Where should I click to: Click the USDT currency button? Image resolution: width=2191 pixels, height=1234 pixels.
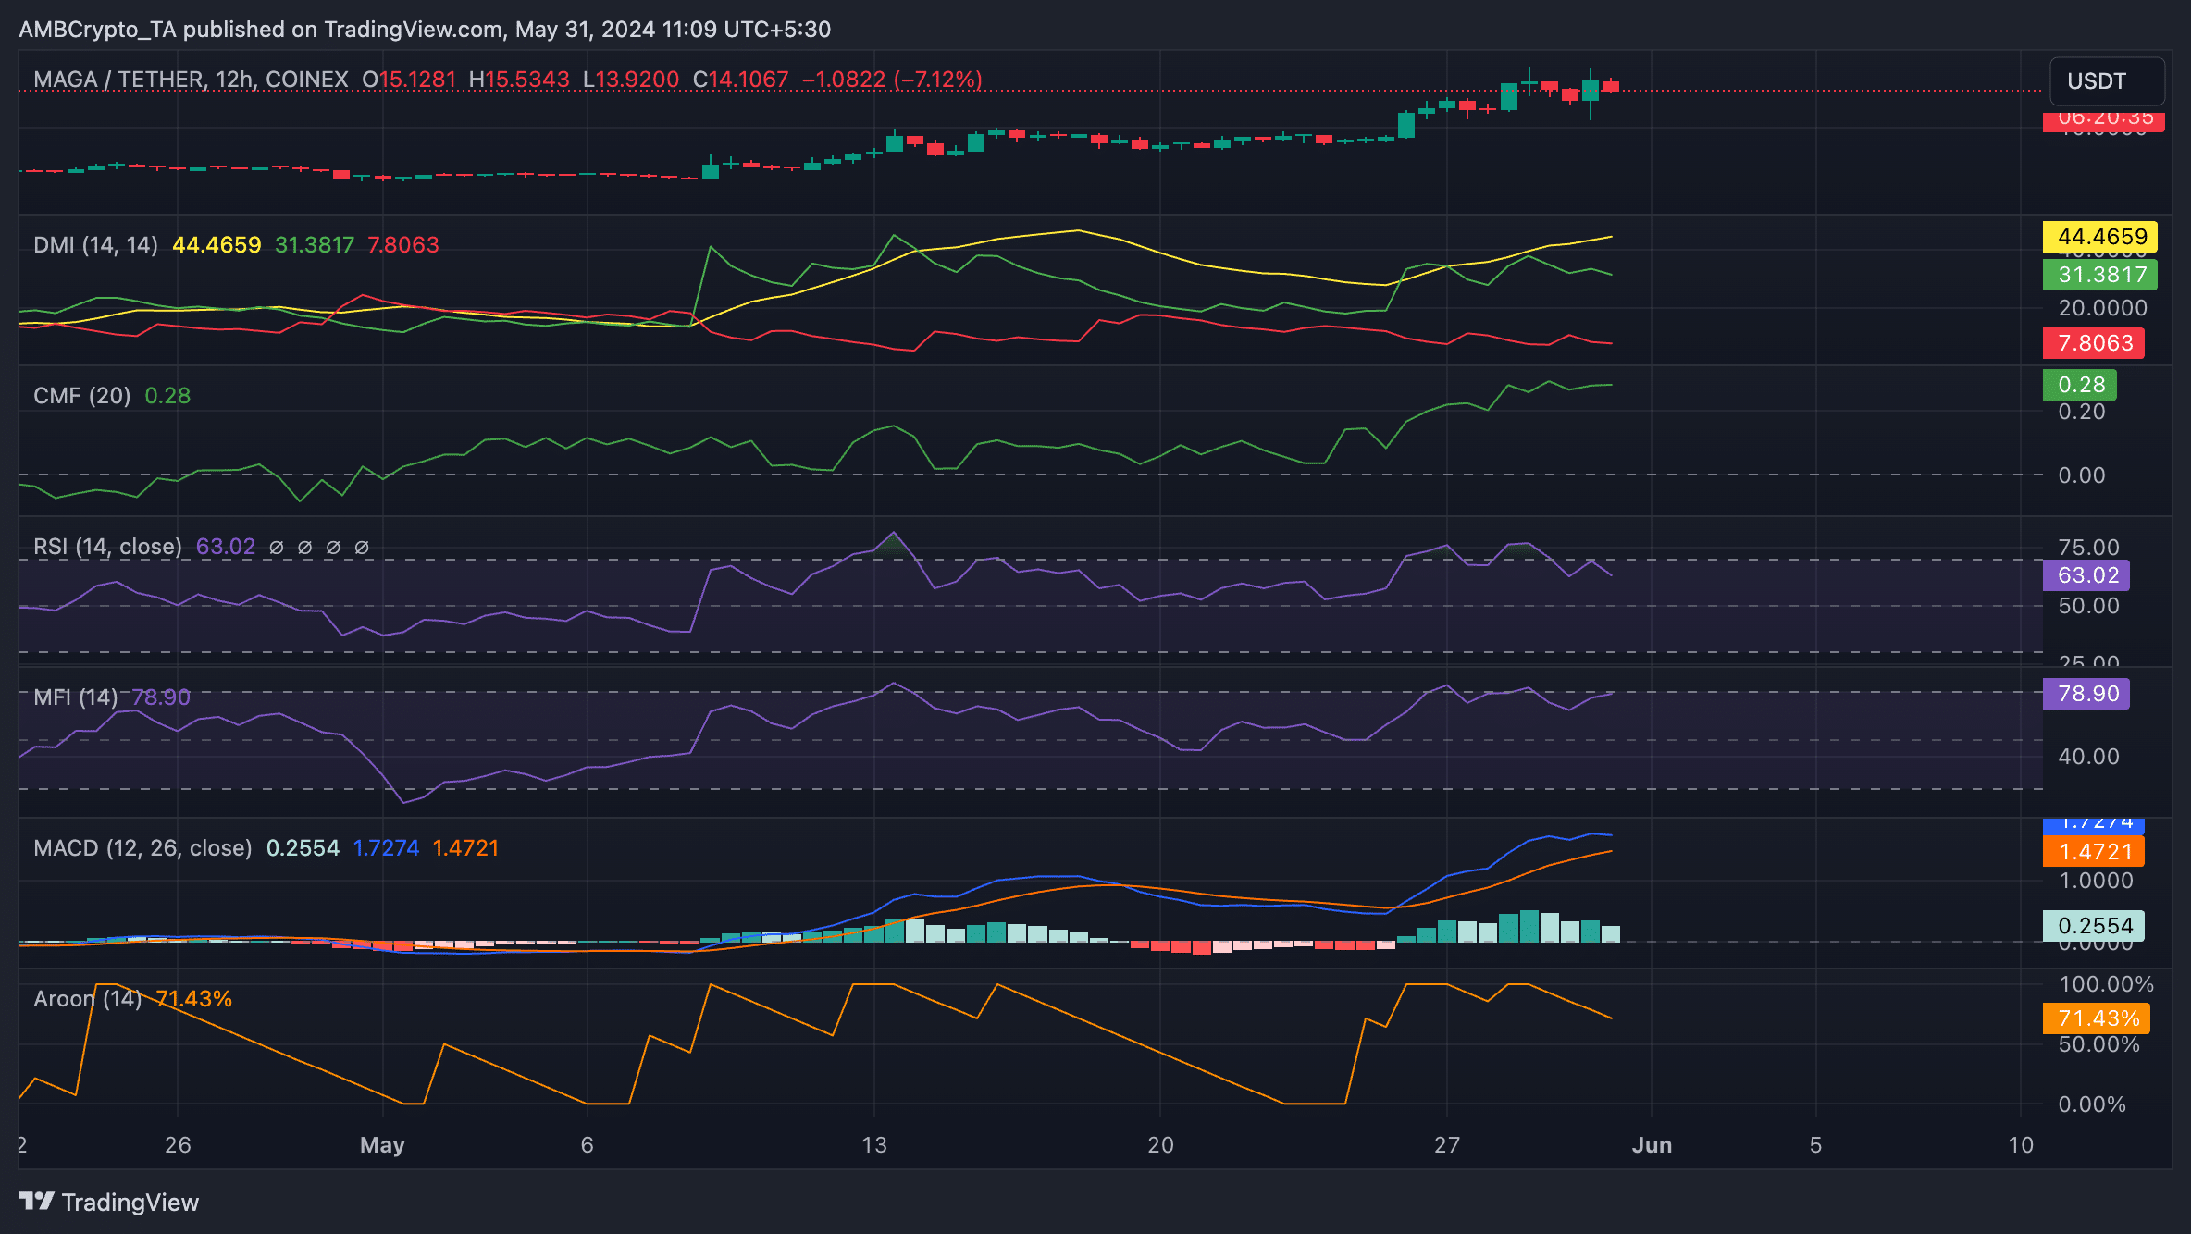(x=2107, y=81)
